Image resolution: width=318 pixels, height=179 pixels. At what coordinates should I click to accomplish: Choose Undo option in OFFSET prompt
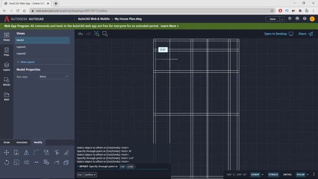[130, 167]
